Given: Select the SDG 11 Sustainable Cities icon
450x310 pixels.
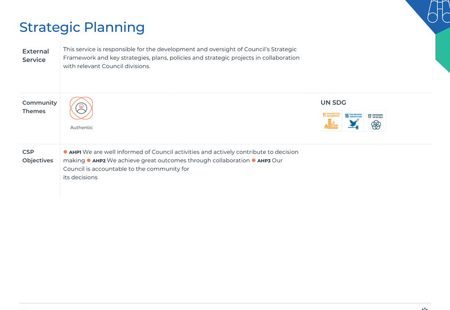Looking at the screenshot, I should coord(331,121).
